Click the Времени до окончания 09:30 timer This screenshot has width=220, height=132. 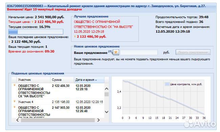pyautogui.click(x=49, y=51)
